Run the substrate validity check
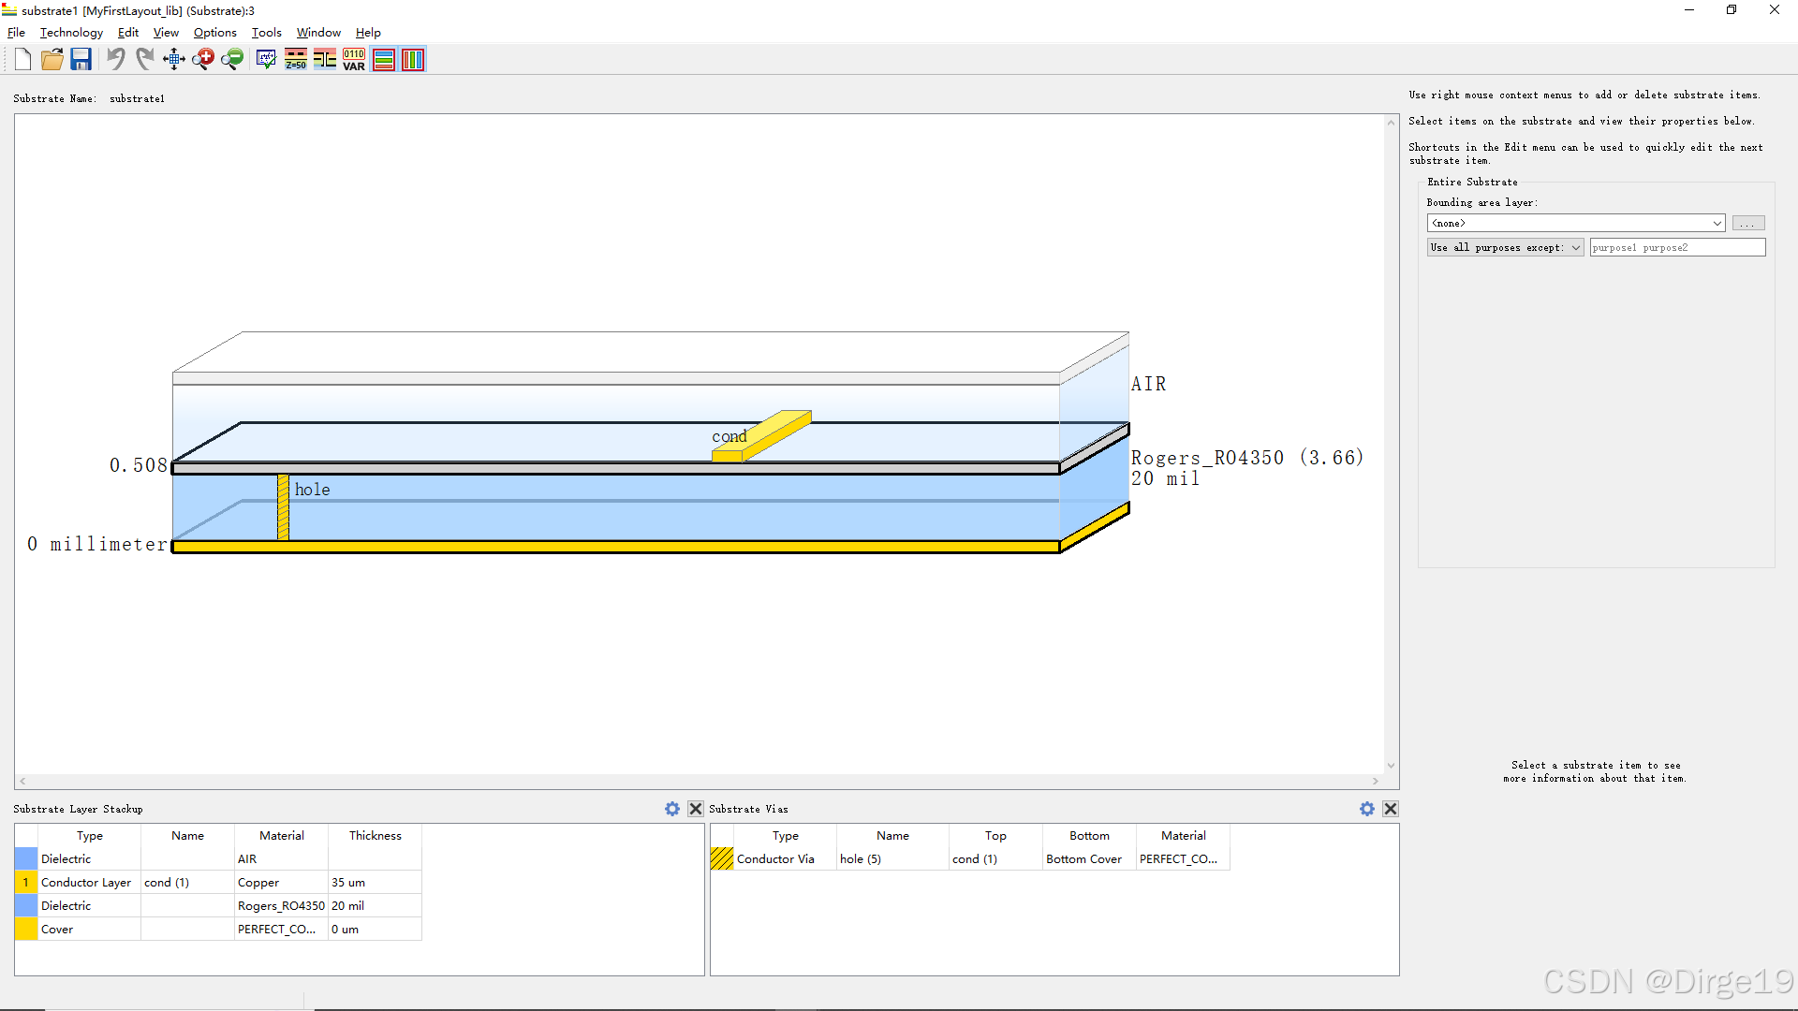The width and height of the screenshot is (1798, 1011). coord(265,59)
